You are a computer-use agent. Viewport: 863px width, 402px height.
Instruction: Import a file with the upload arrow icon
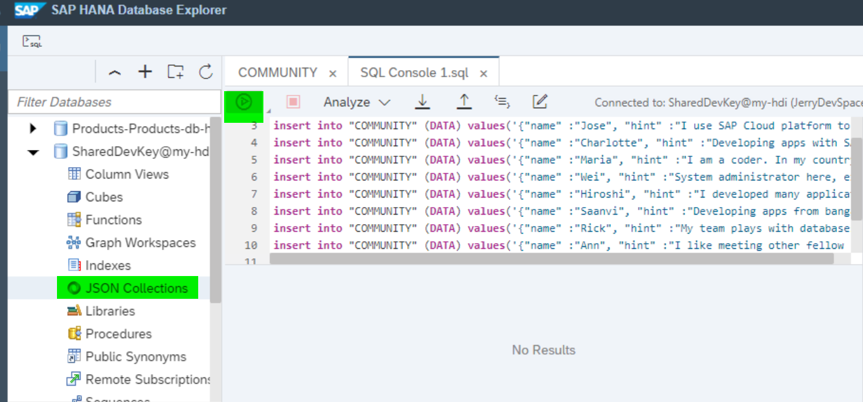click(x=464, y=101)
